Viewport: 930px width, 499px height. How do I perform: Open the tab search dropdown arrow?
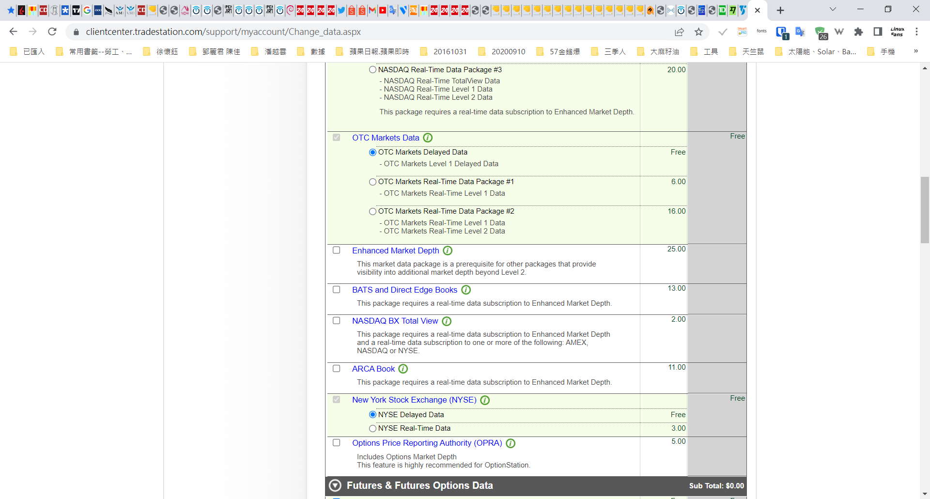pos(833,9)
